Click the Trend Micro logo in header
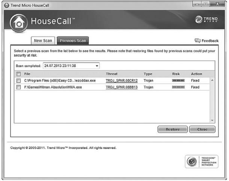The height and width of the screenshot is (181, 229). [x=207, y=19]
